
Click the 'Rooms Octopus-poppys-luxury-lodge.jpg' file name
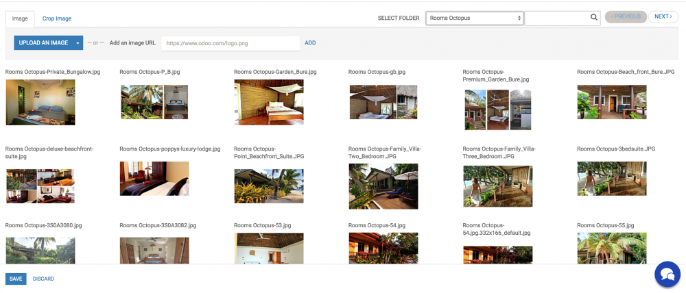pos(169,149)
